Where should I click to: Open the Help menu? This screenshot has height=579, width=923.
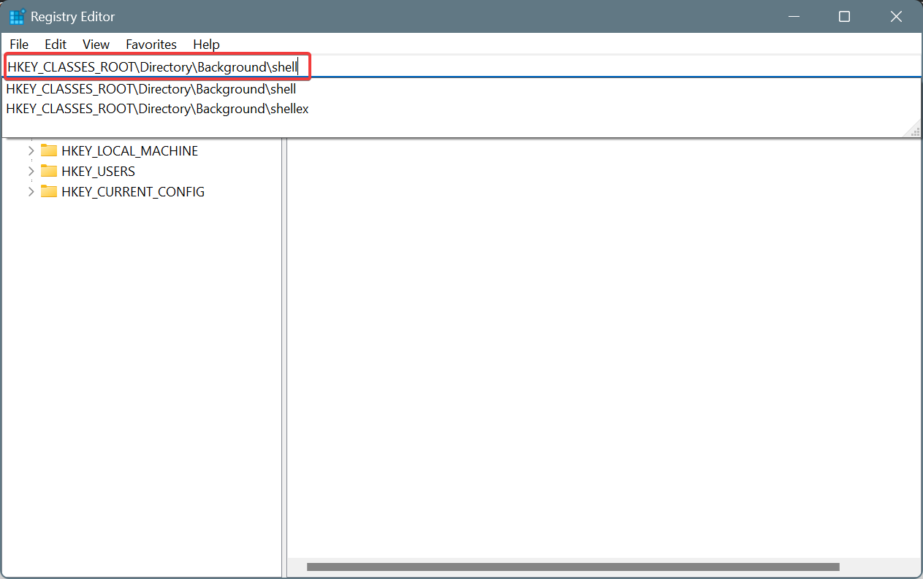(x=206, y=45)
